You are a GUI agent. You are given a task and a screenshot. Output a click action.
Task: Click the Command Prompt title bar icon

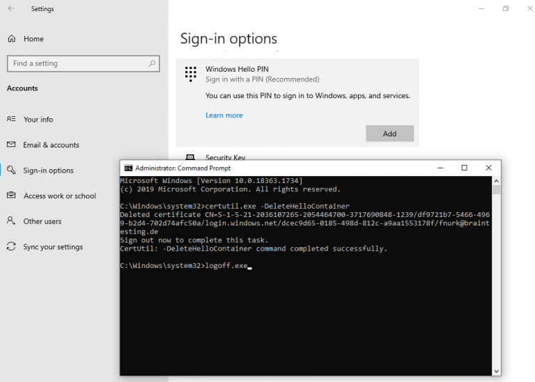point(128,168)
